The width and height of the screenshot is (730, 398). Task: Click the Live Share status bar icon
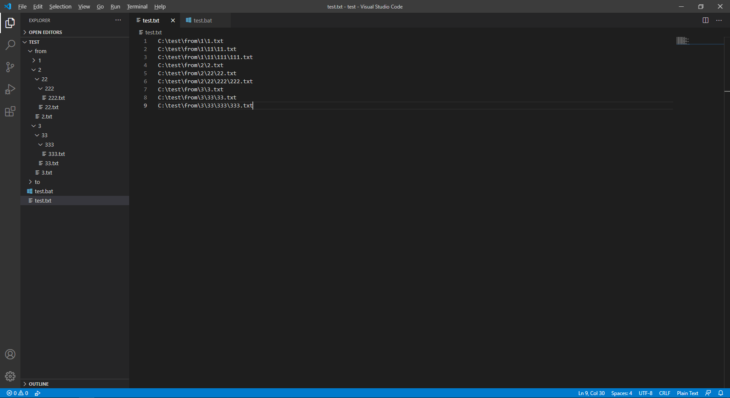pyautogui.click(x=37, y=393)
